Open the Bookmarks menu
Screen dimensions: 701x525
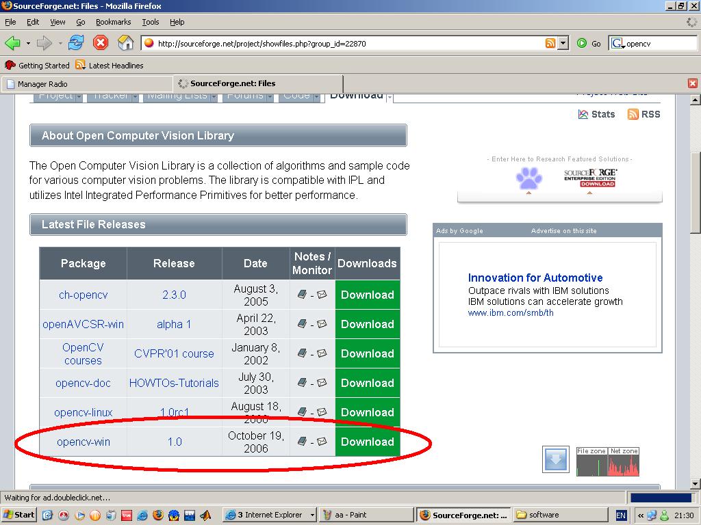pyautogui.click(x=113, y=22)
